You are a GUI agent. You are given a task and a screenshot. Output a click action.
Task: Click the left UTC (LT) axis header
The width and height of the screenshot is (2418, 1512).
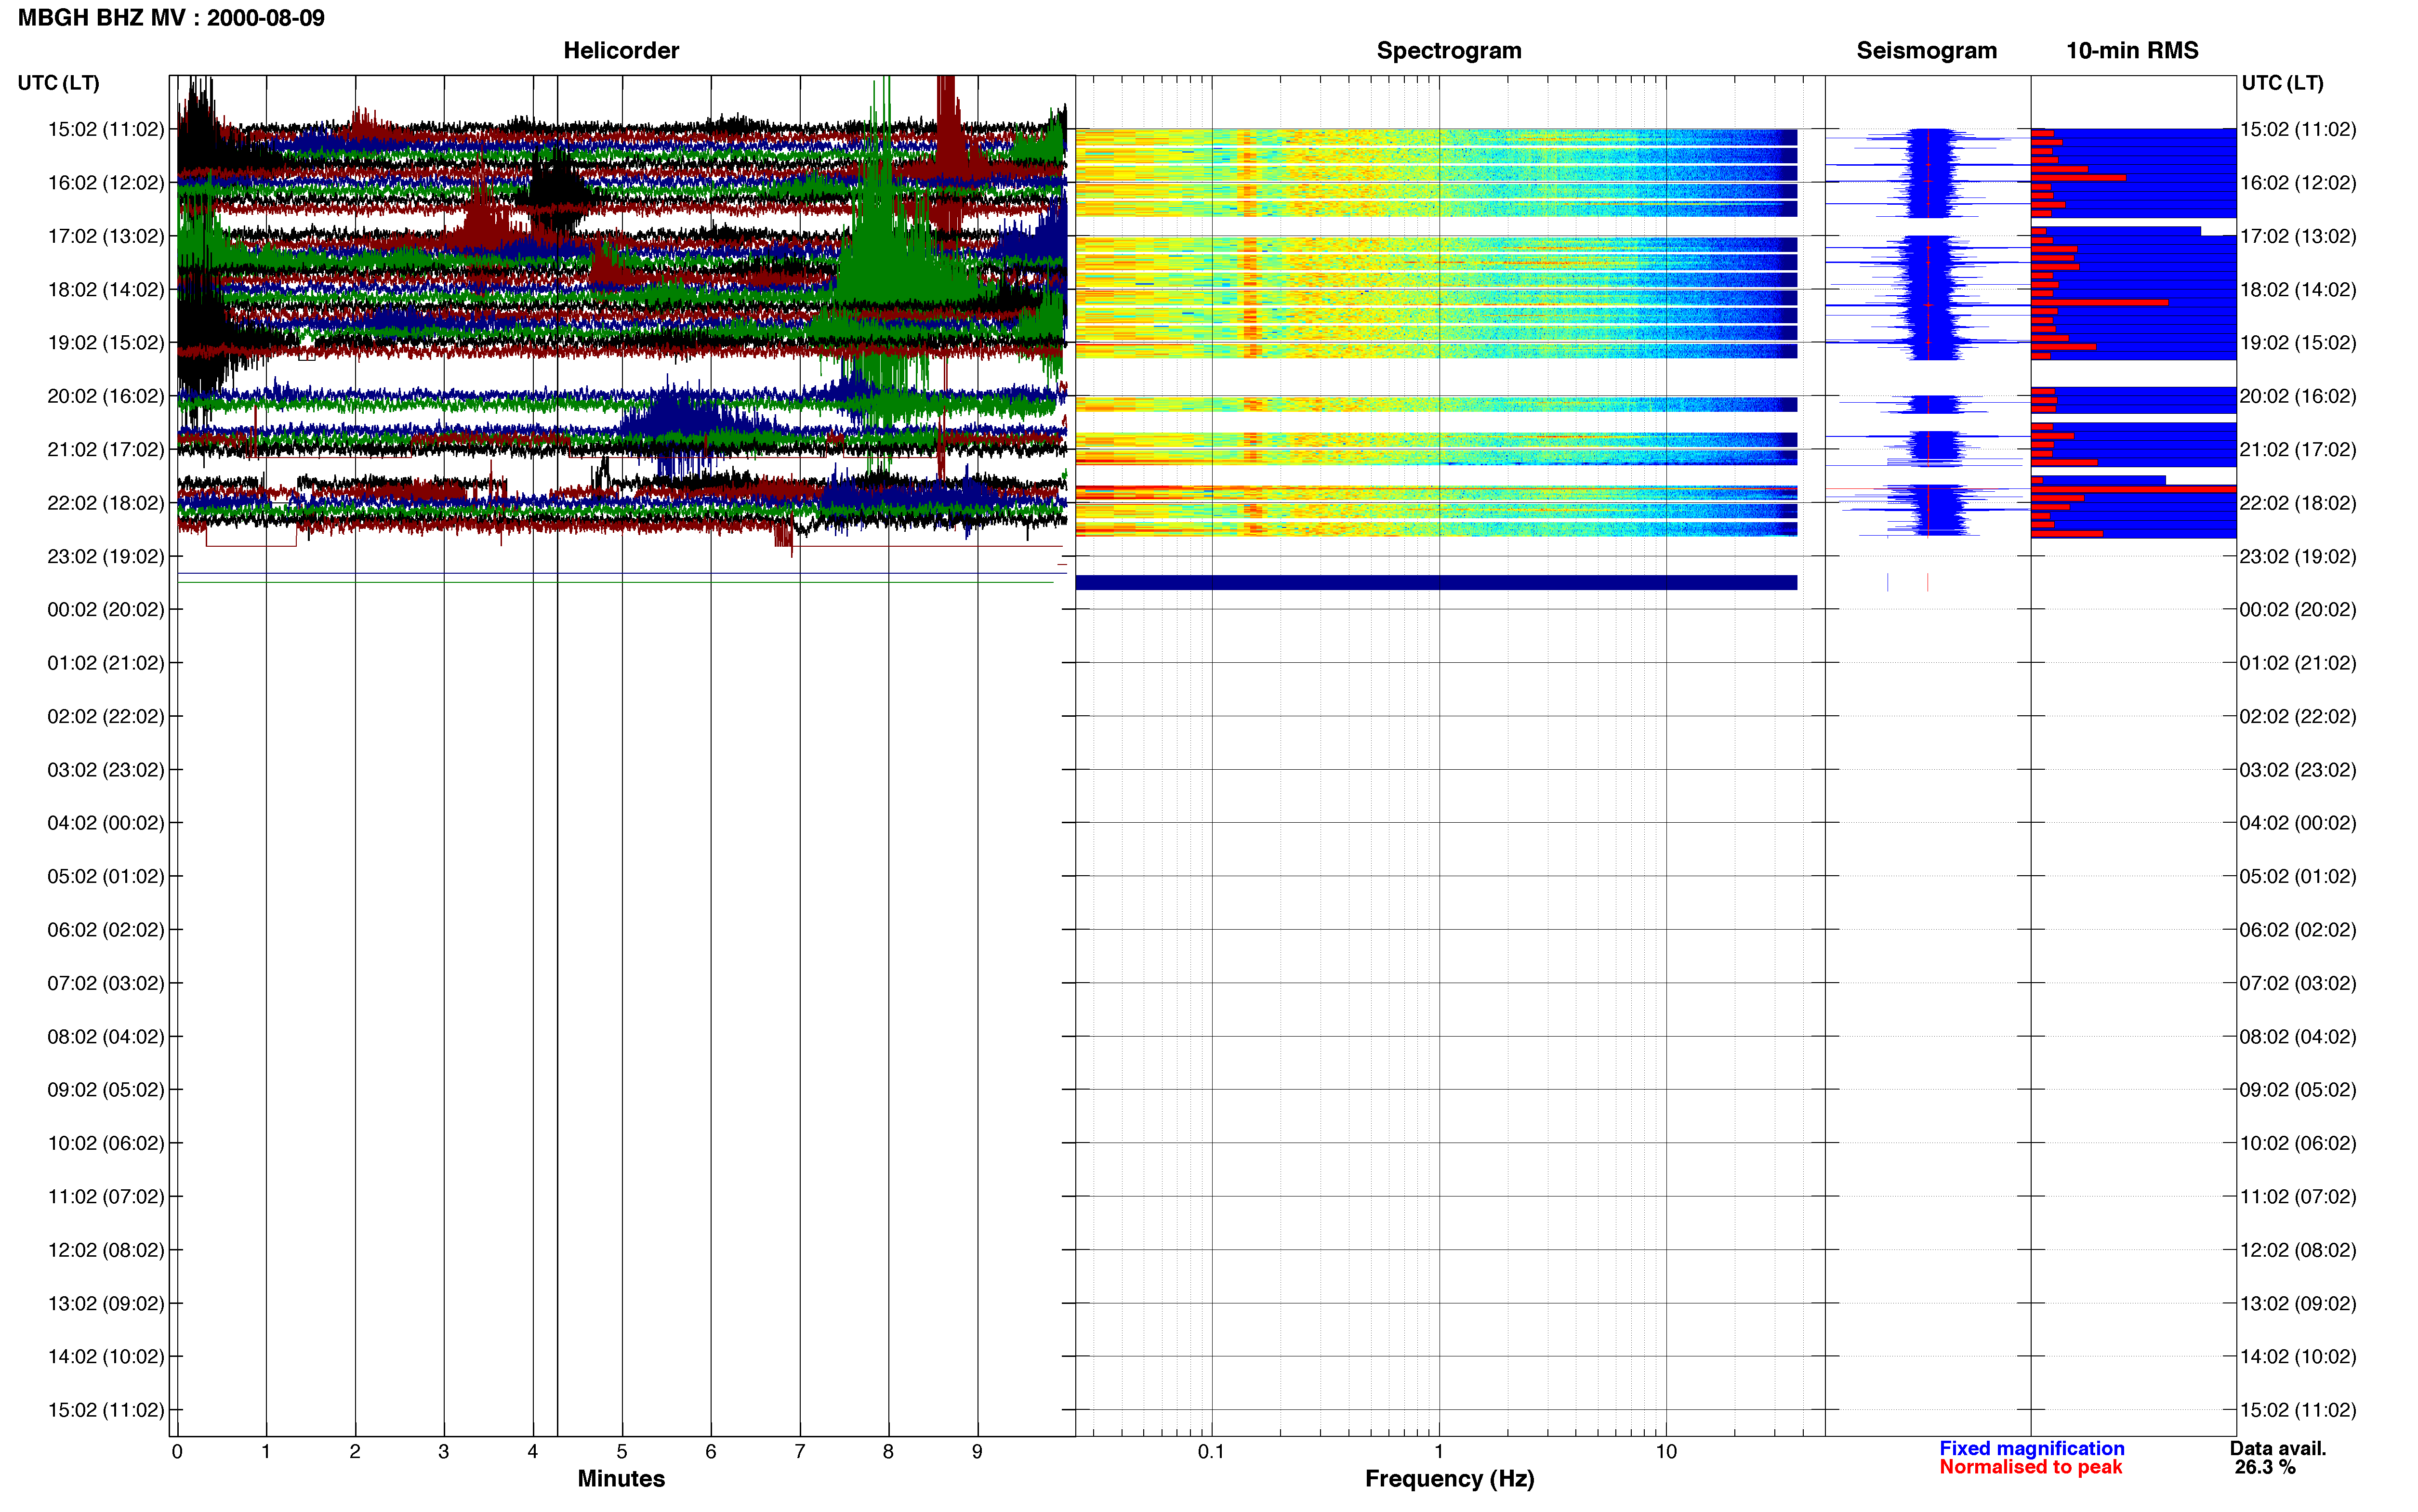tap(59, 83)
